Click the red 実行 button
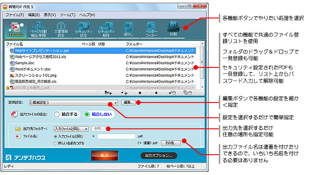Image resolution: width=310 pixels, height=175 pixels. pyautogui.click(x=105, y=156)
